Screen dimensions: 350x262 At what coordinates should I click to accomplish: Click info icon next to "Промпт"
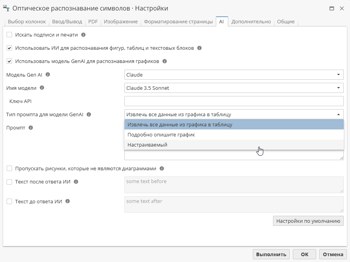coord(31,127)
